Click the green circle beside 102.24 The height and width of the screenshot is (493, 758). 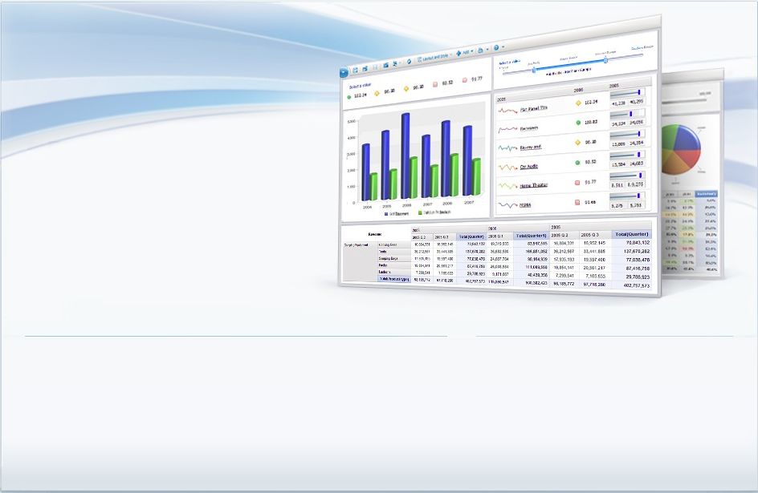click(349, 96)
